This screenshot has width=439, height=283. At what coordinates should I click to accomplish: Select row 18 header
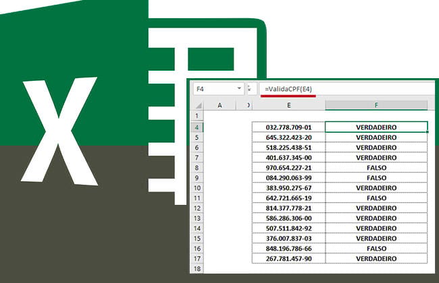[x=197, y=268]
